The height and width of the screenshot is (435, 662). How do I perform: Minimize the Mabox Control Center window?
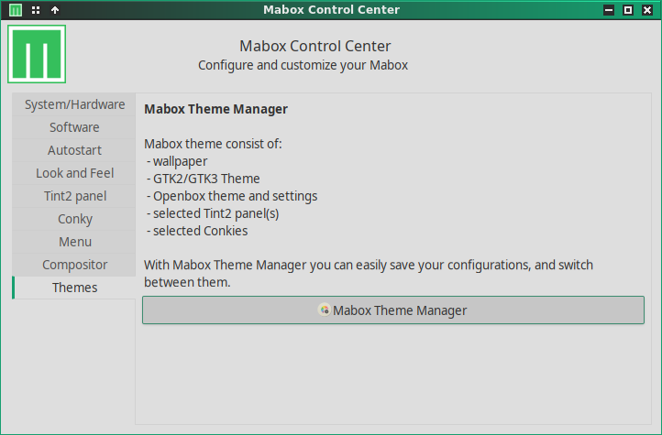point(609,10)
